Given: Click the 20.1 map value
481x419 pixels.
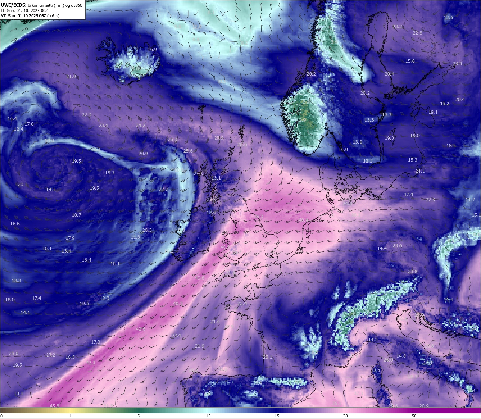Looking at the screenshot, I should [23, 185].
